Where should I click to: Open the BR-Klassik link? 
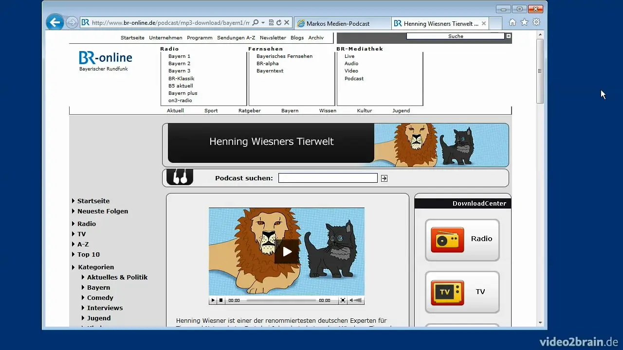[182, 79]
